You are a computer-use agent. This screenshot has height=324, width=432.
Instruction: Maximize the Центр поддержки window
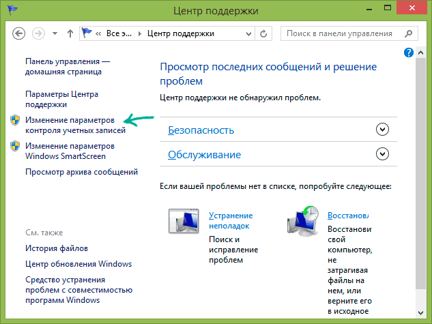pos(388,8)
